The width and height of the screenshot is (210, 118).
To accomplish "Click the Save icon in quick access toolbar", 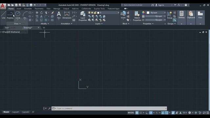I will tap(16, 5).
